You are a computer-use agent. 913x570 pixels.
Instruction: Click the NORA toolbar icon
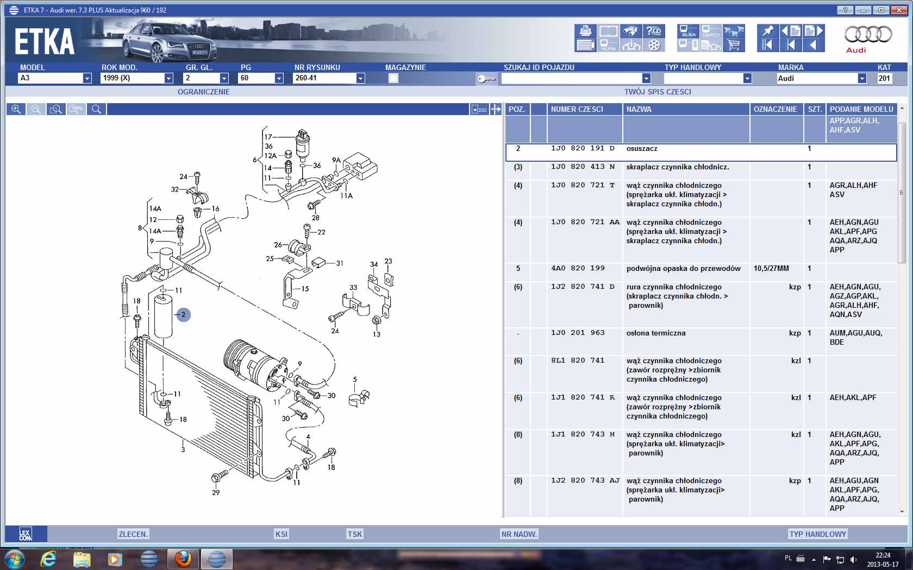coord(608,45)
